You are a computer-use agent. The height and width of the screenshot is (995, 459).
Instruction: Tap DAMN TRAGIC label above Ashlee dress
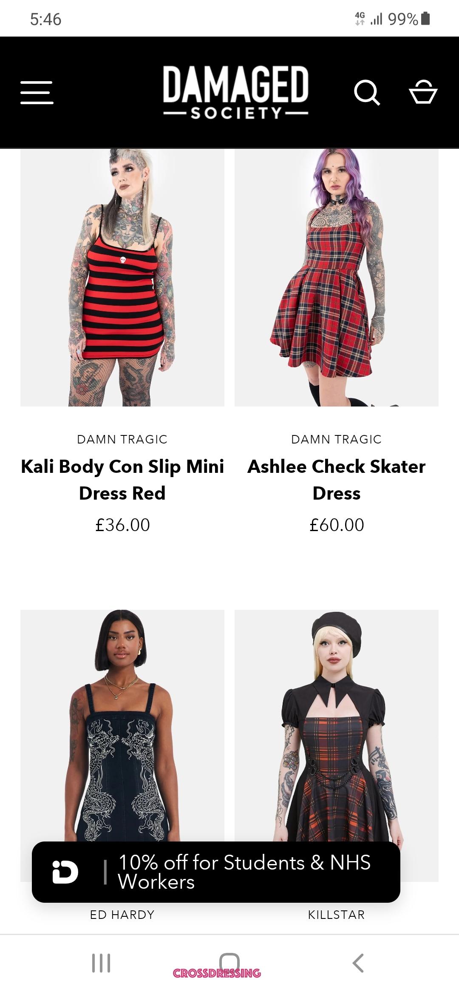pos(337,439)
